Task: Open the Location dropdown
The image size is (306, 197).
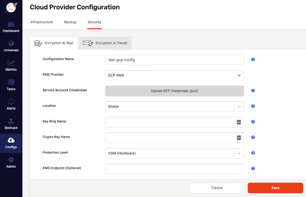Action: pos(239,107)
